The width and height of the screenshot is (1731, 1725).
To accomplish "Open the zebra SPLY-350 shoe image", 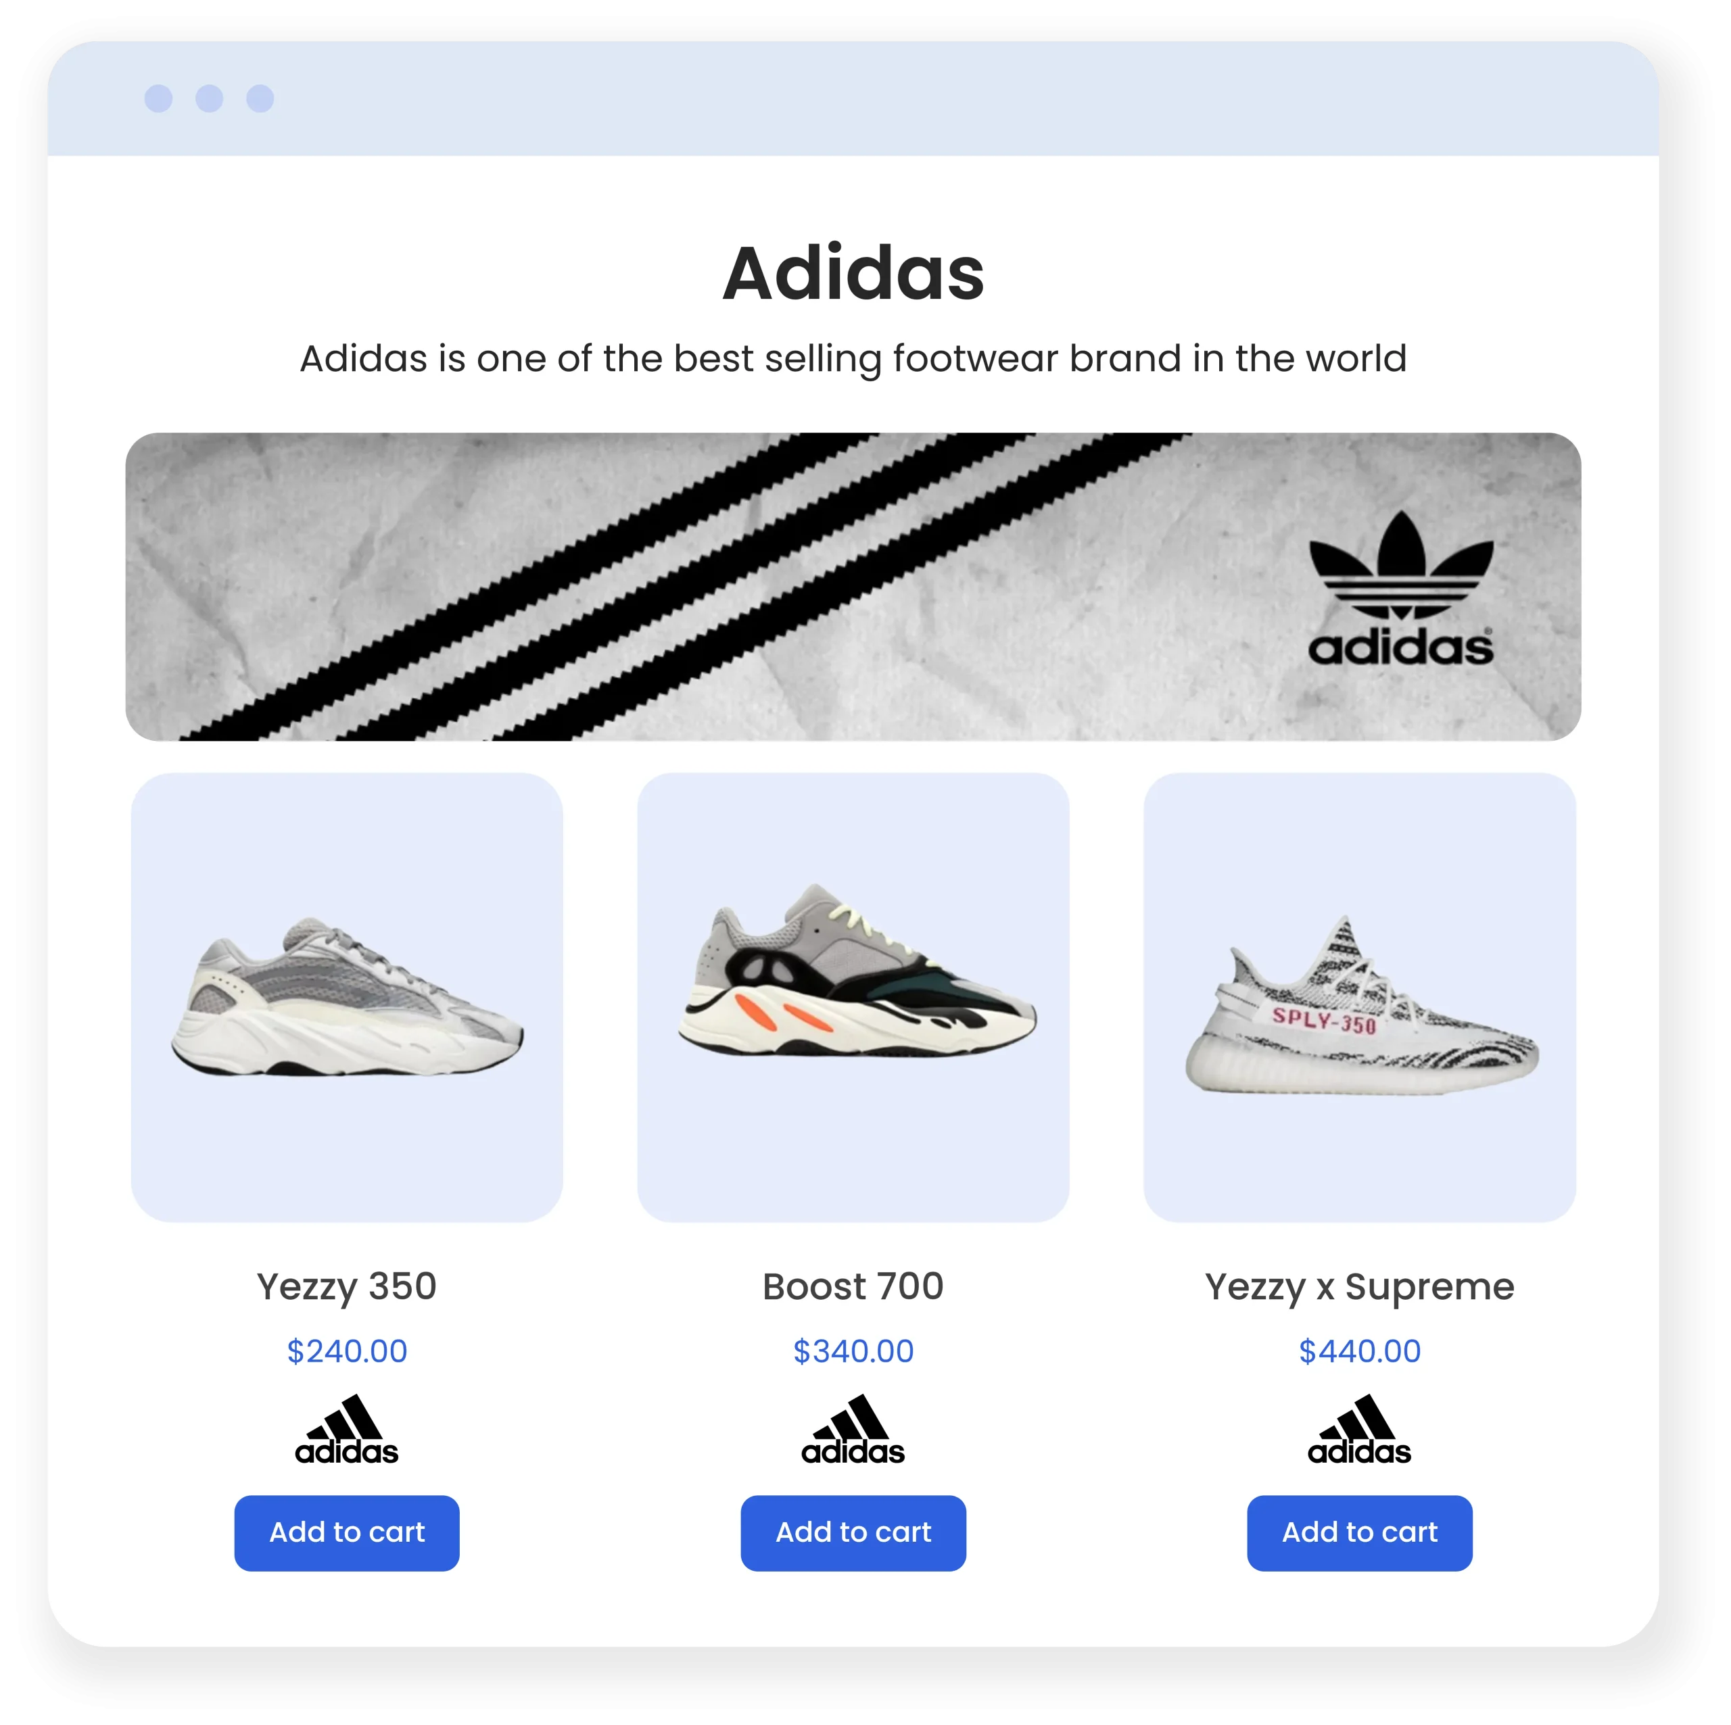I will coord(1359,997).
